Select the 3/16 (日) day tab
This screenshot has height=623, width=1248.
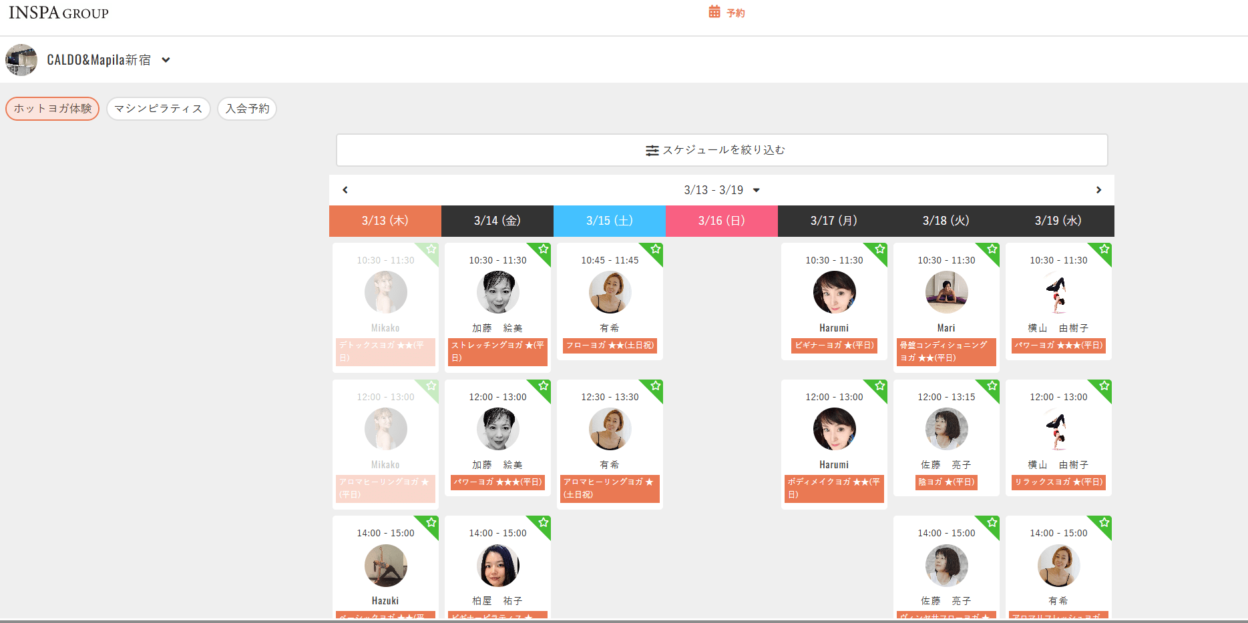point(721,221)
